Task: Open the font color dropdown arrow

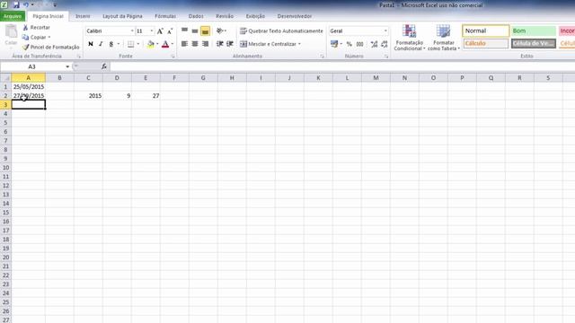Action: click(x=172, y=44)
